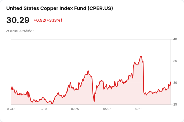184x122 pixels.
Task: Click the March peak near 32.7 on the line
Action: point(88,71)
